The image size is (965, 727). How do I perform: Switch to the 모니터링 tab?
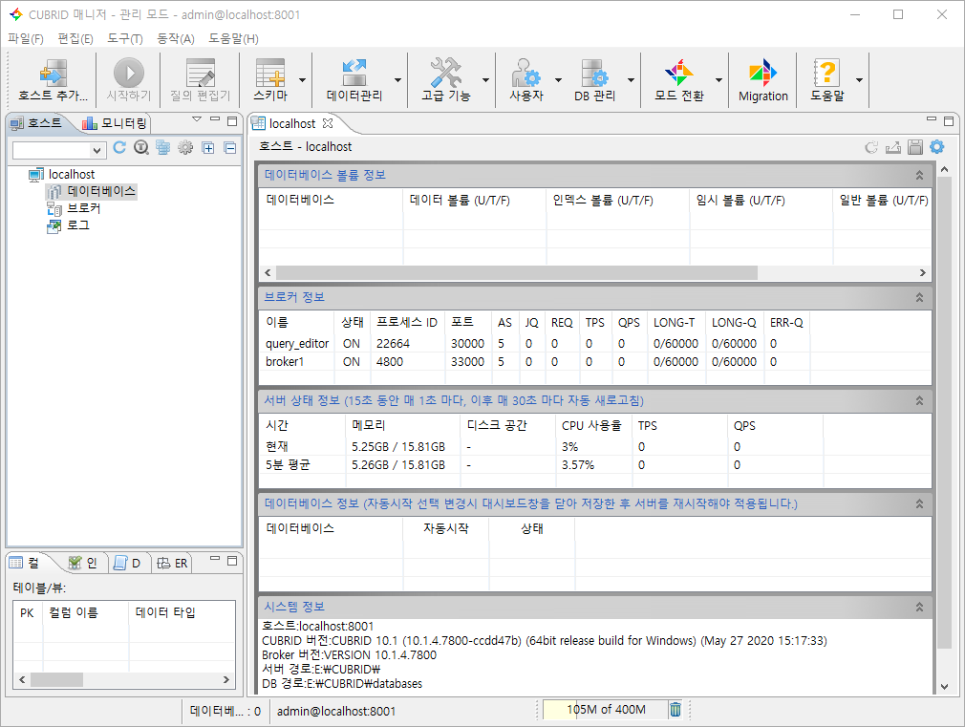pyautogui.click(x=115, y=123)
